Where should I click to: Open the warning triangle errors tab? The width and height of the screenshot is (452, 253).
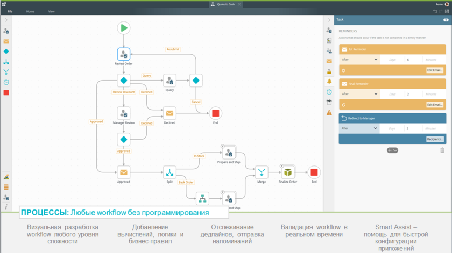(x=329, y=113)
